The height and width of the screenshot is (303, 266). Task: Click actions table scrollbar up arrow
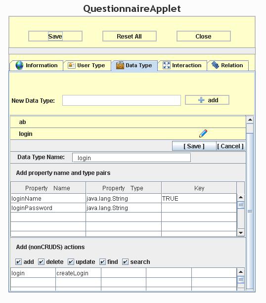coord(241,272)
